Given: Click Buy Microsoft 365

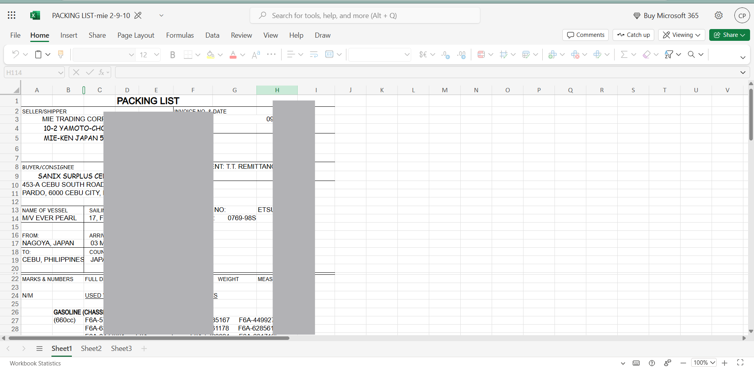Looking at the screenshot, I should pos(666,16).
